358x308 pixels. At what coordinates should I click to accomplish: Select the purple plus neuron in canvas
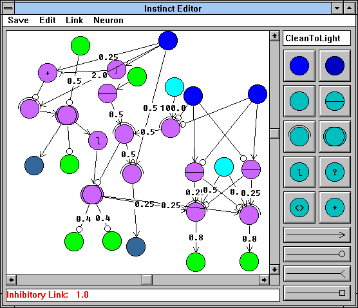[x=48, y=73]
